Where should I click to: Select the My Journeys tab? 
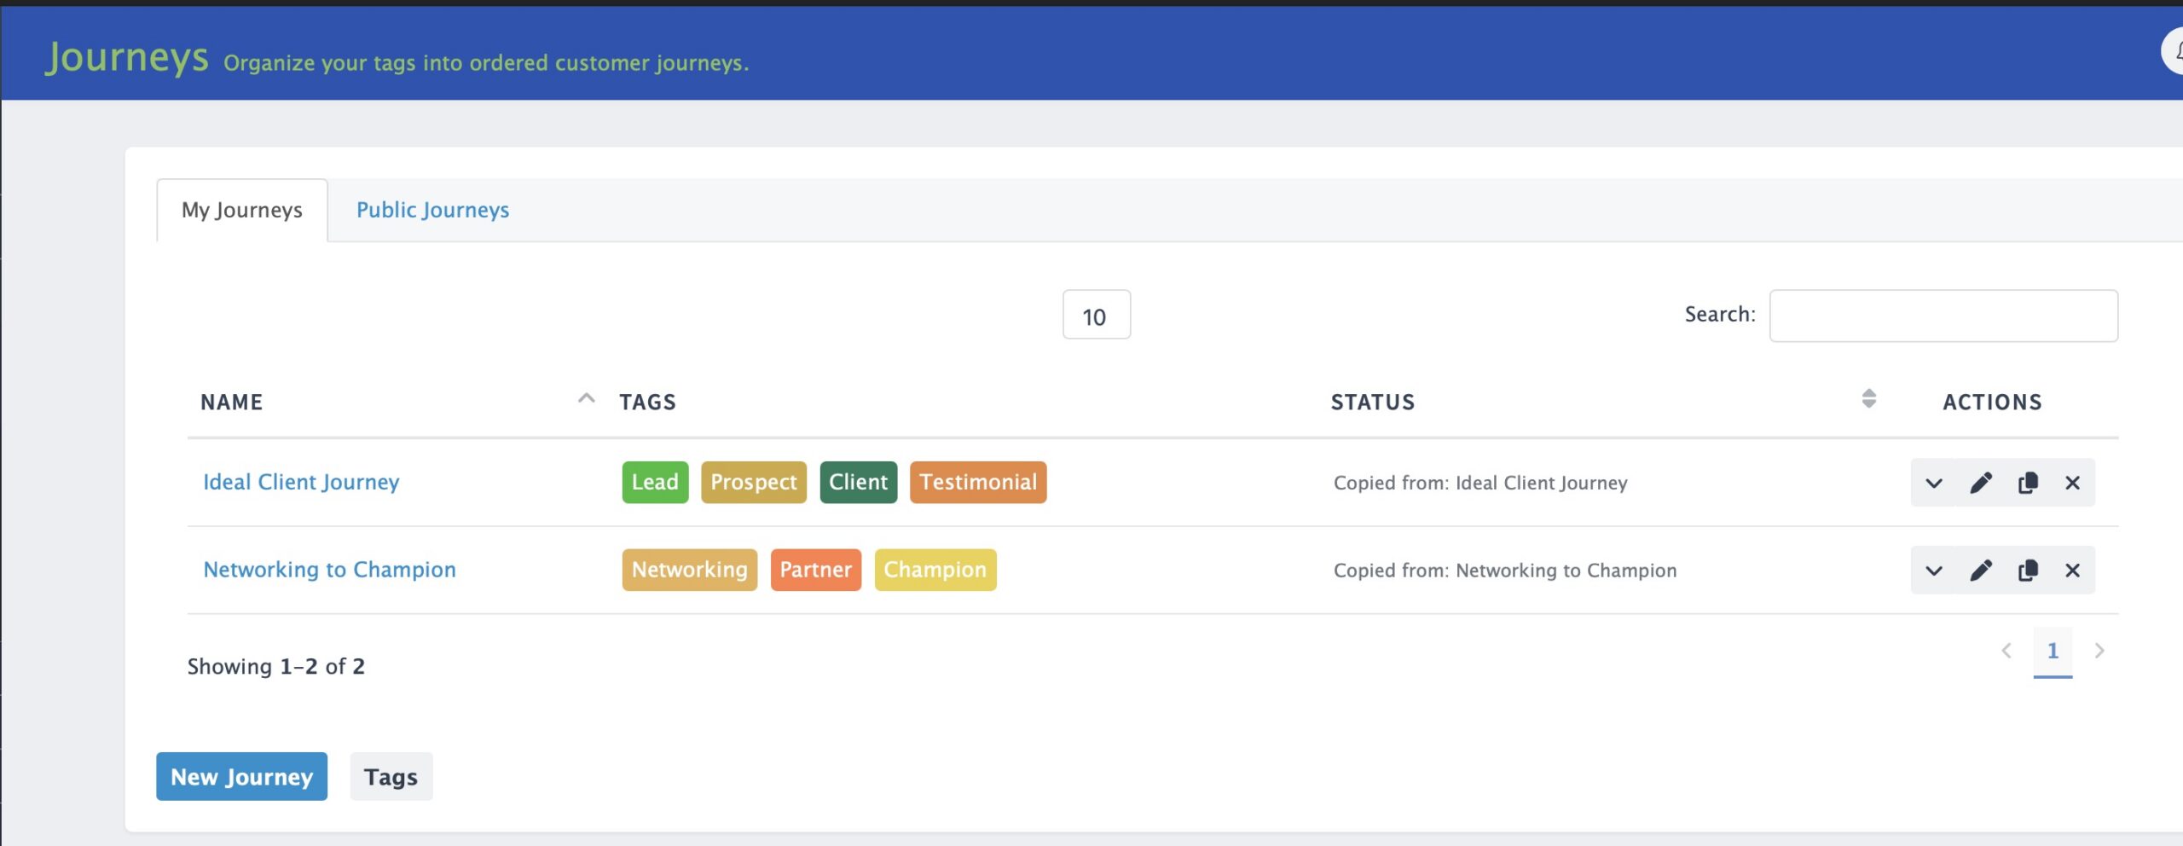[242, 210]
